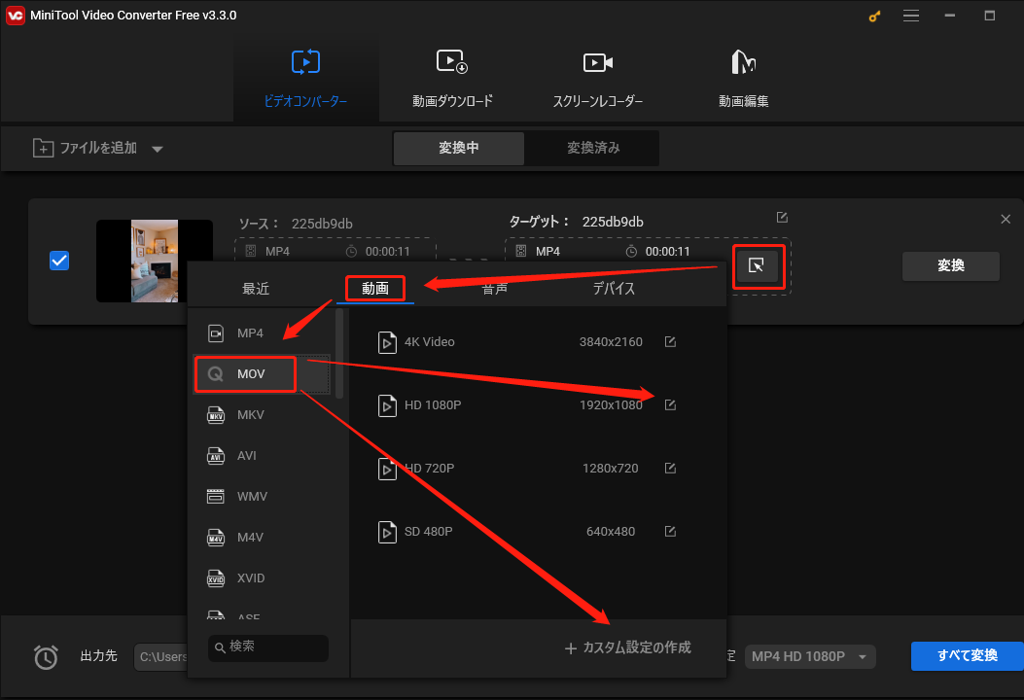Viewport: 1024px width, 700px height.
Task: Expand the ファイルを追加 dropdown arrow
Action: coord(158,148)
